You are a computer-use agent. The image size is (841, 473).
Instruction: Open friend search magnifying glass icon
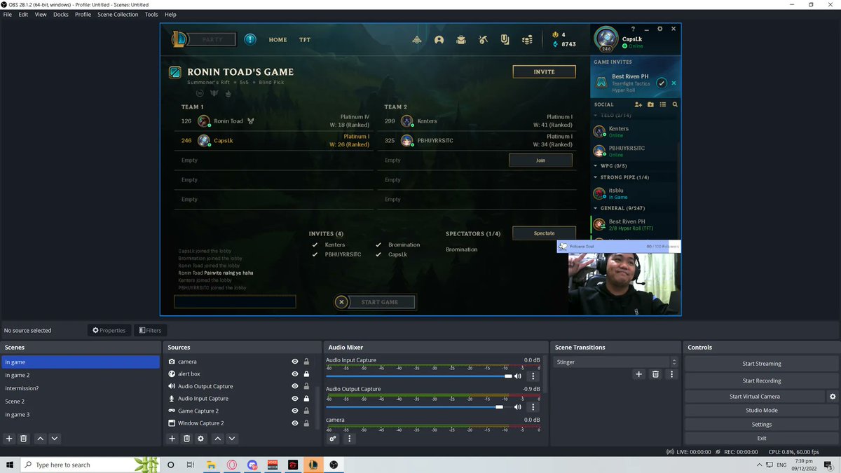674,104
